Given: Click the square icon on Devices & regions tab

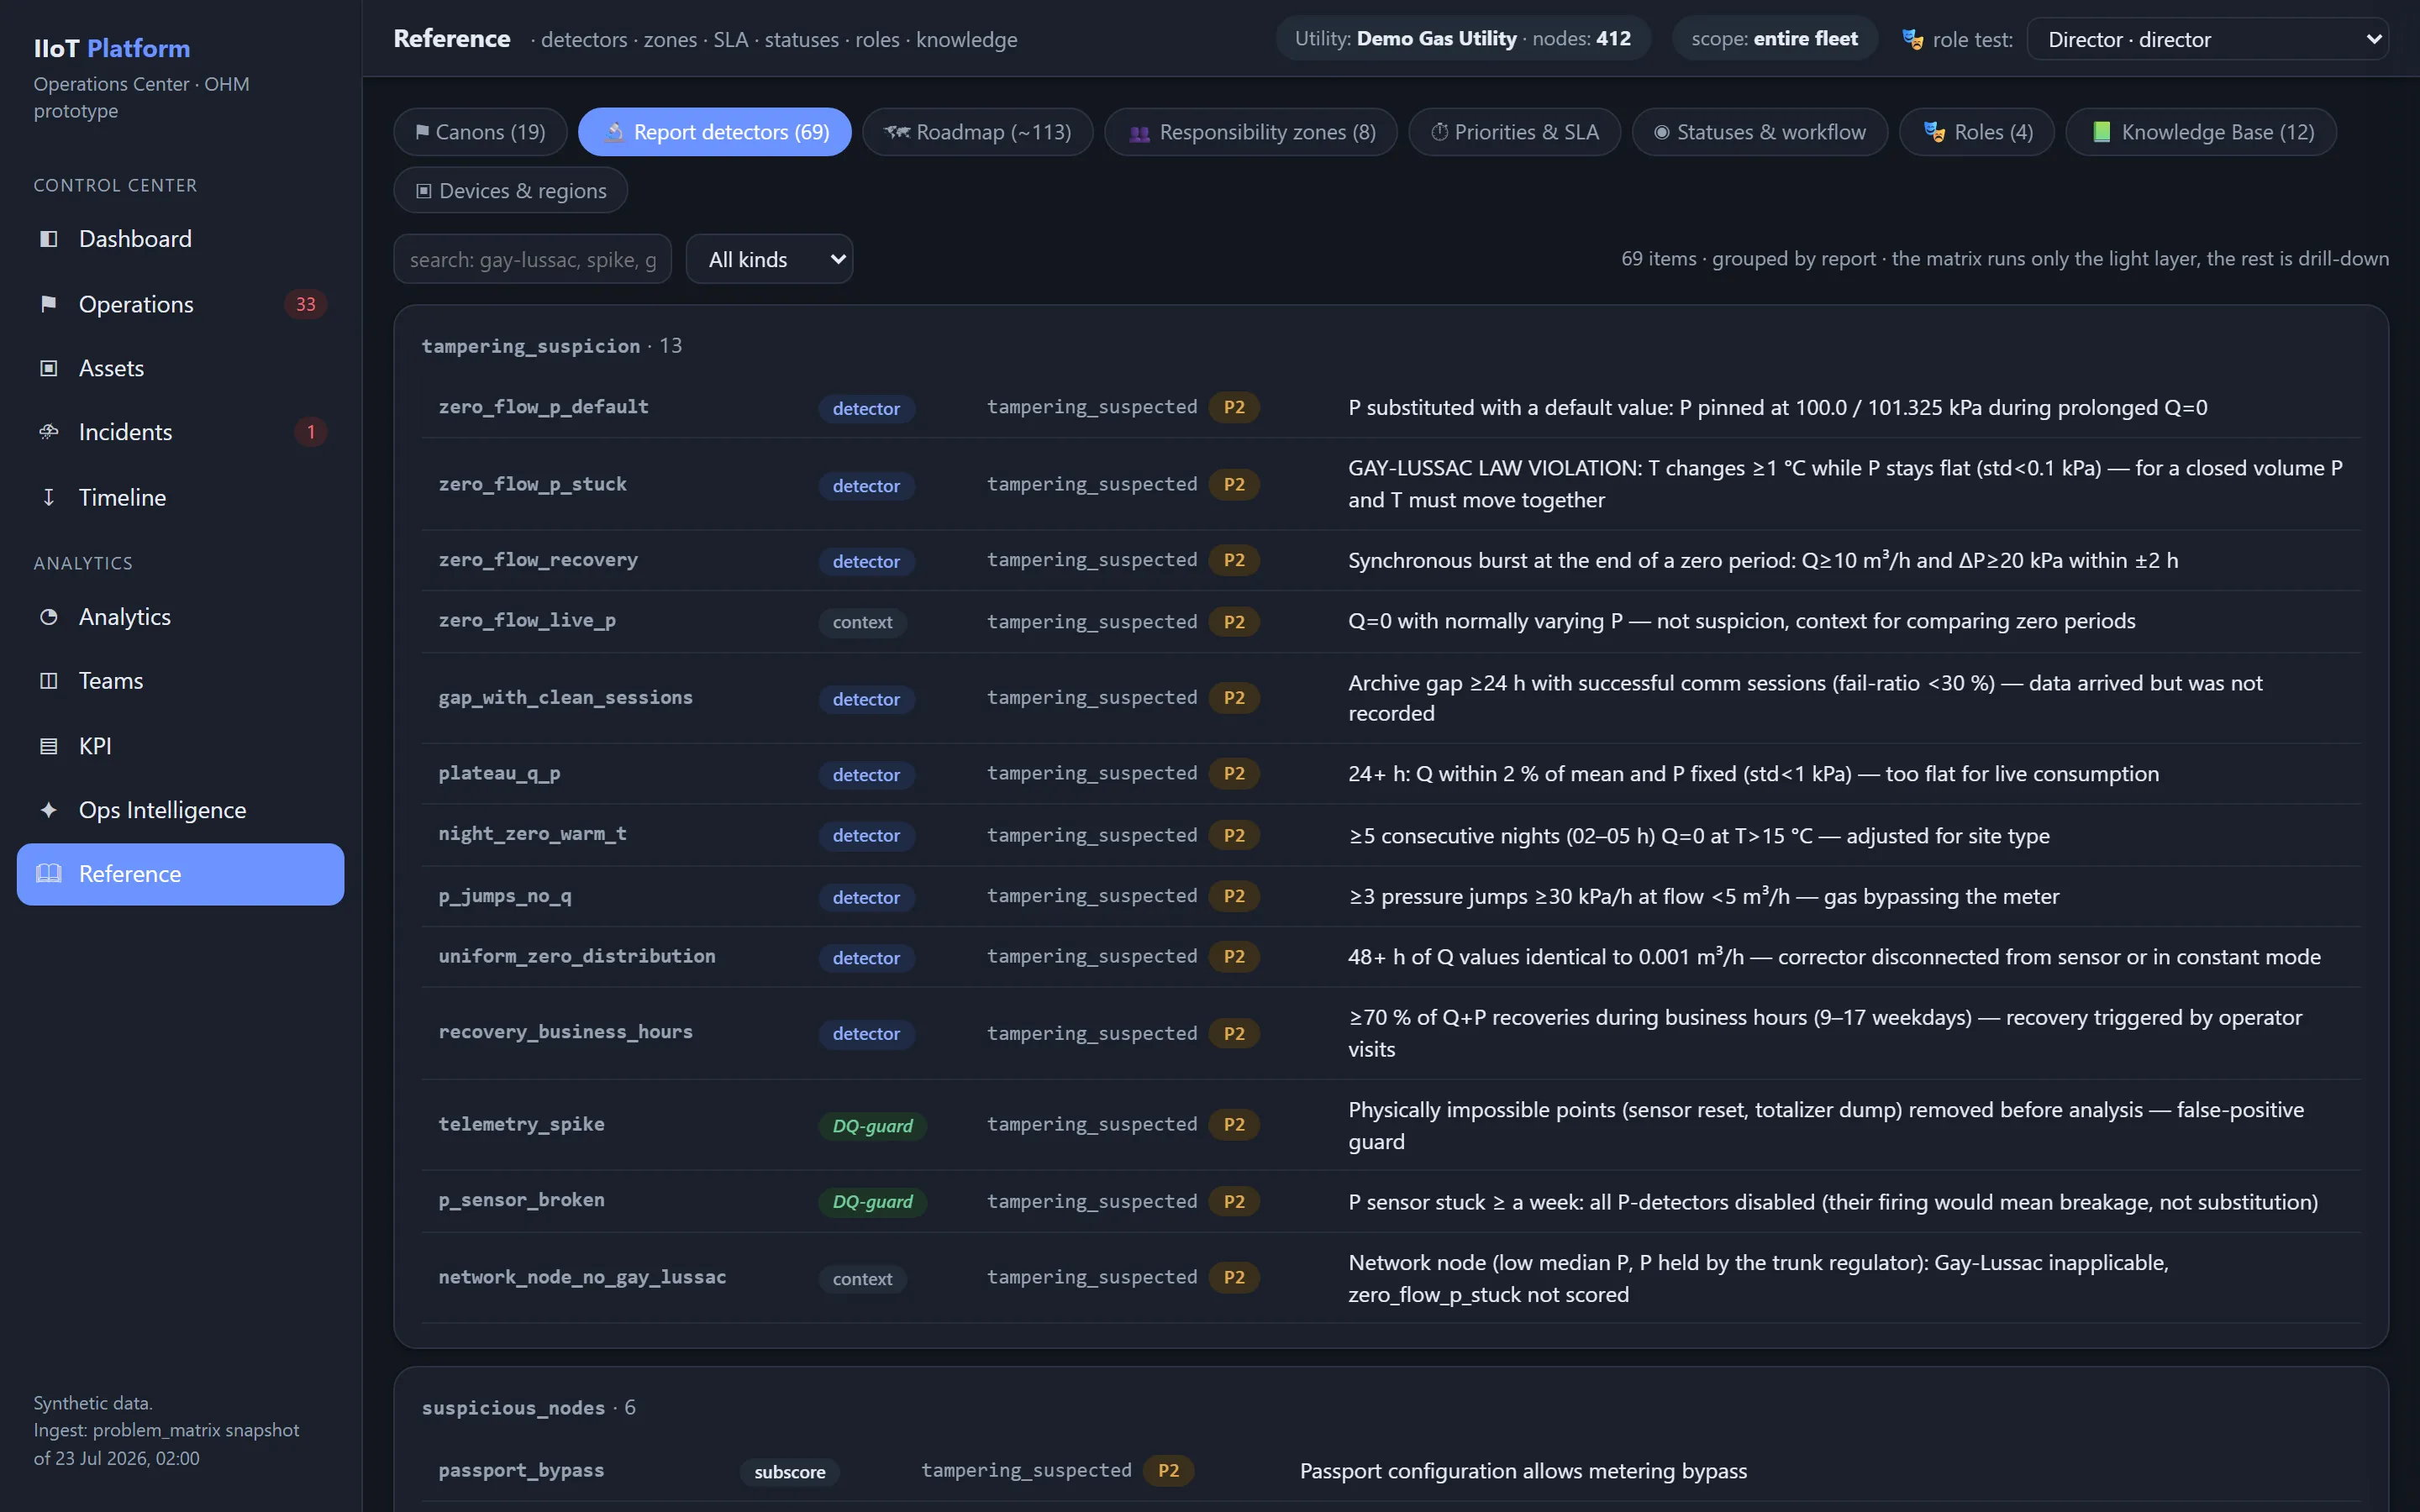Looking at the screenshot, I should point(424,191).
